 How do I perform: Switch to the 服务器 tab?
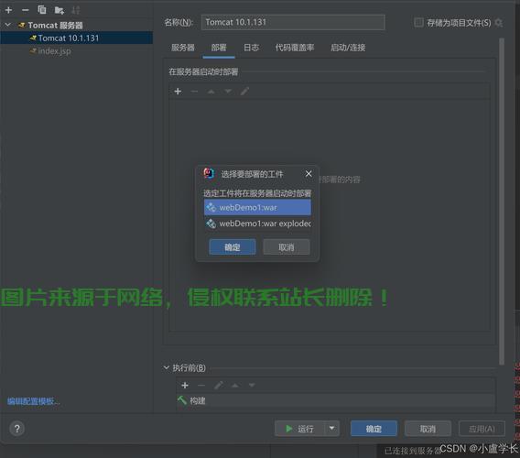[183, 48]
